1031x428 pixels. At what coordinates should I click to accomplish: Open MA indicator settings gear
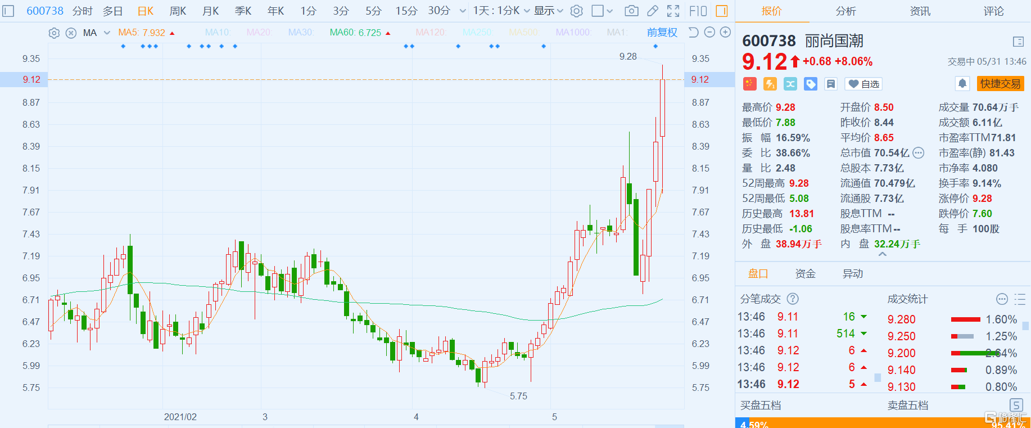point(54,33)
